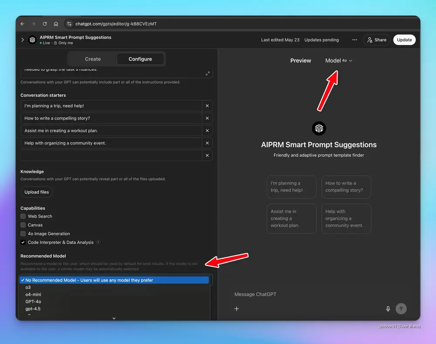
Task: Click the empty conversation starter field
Action: coord(111,155)
